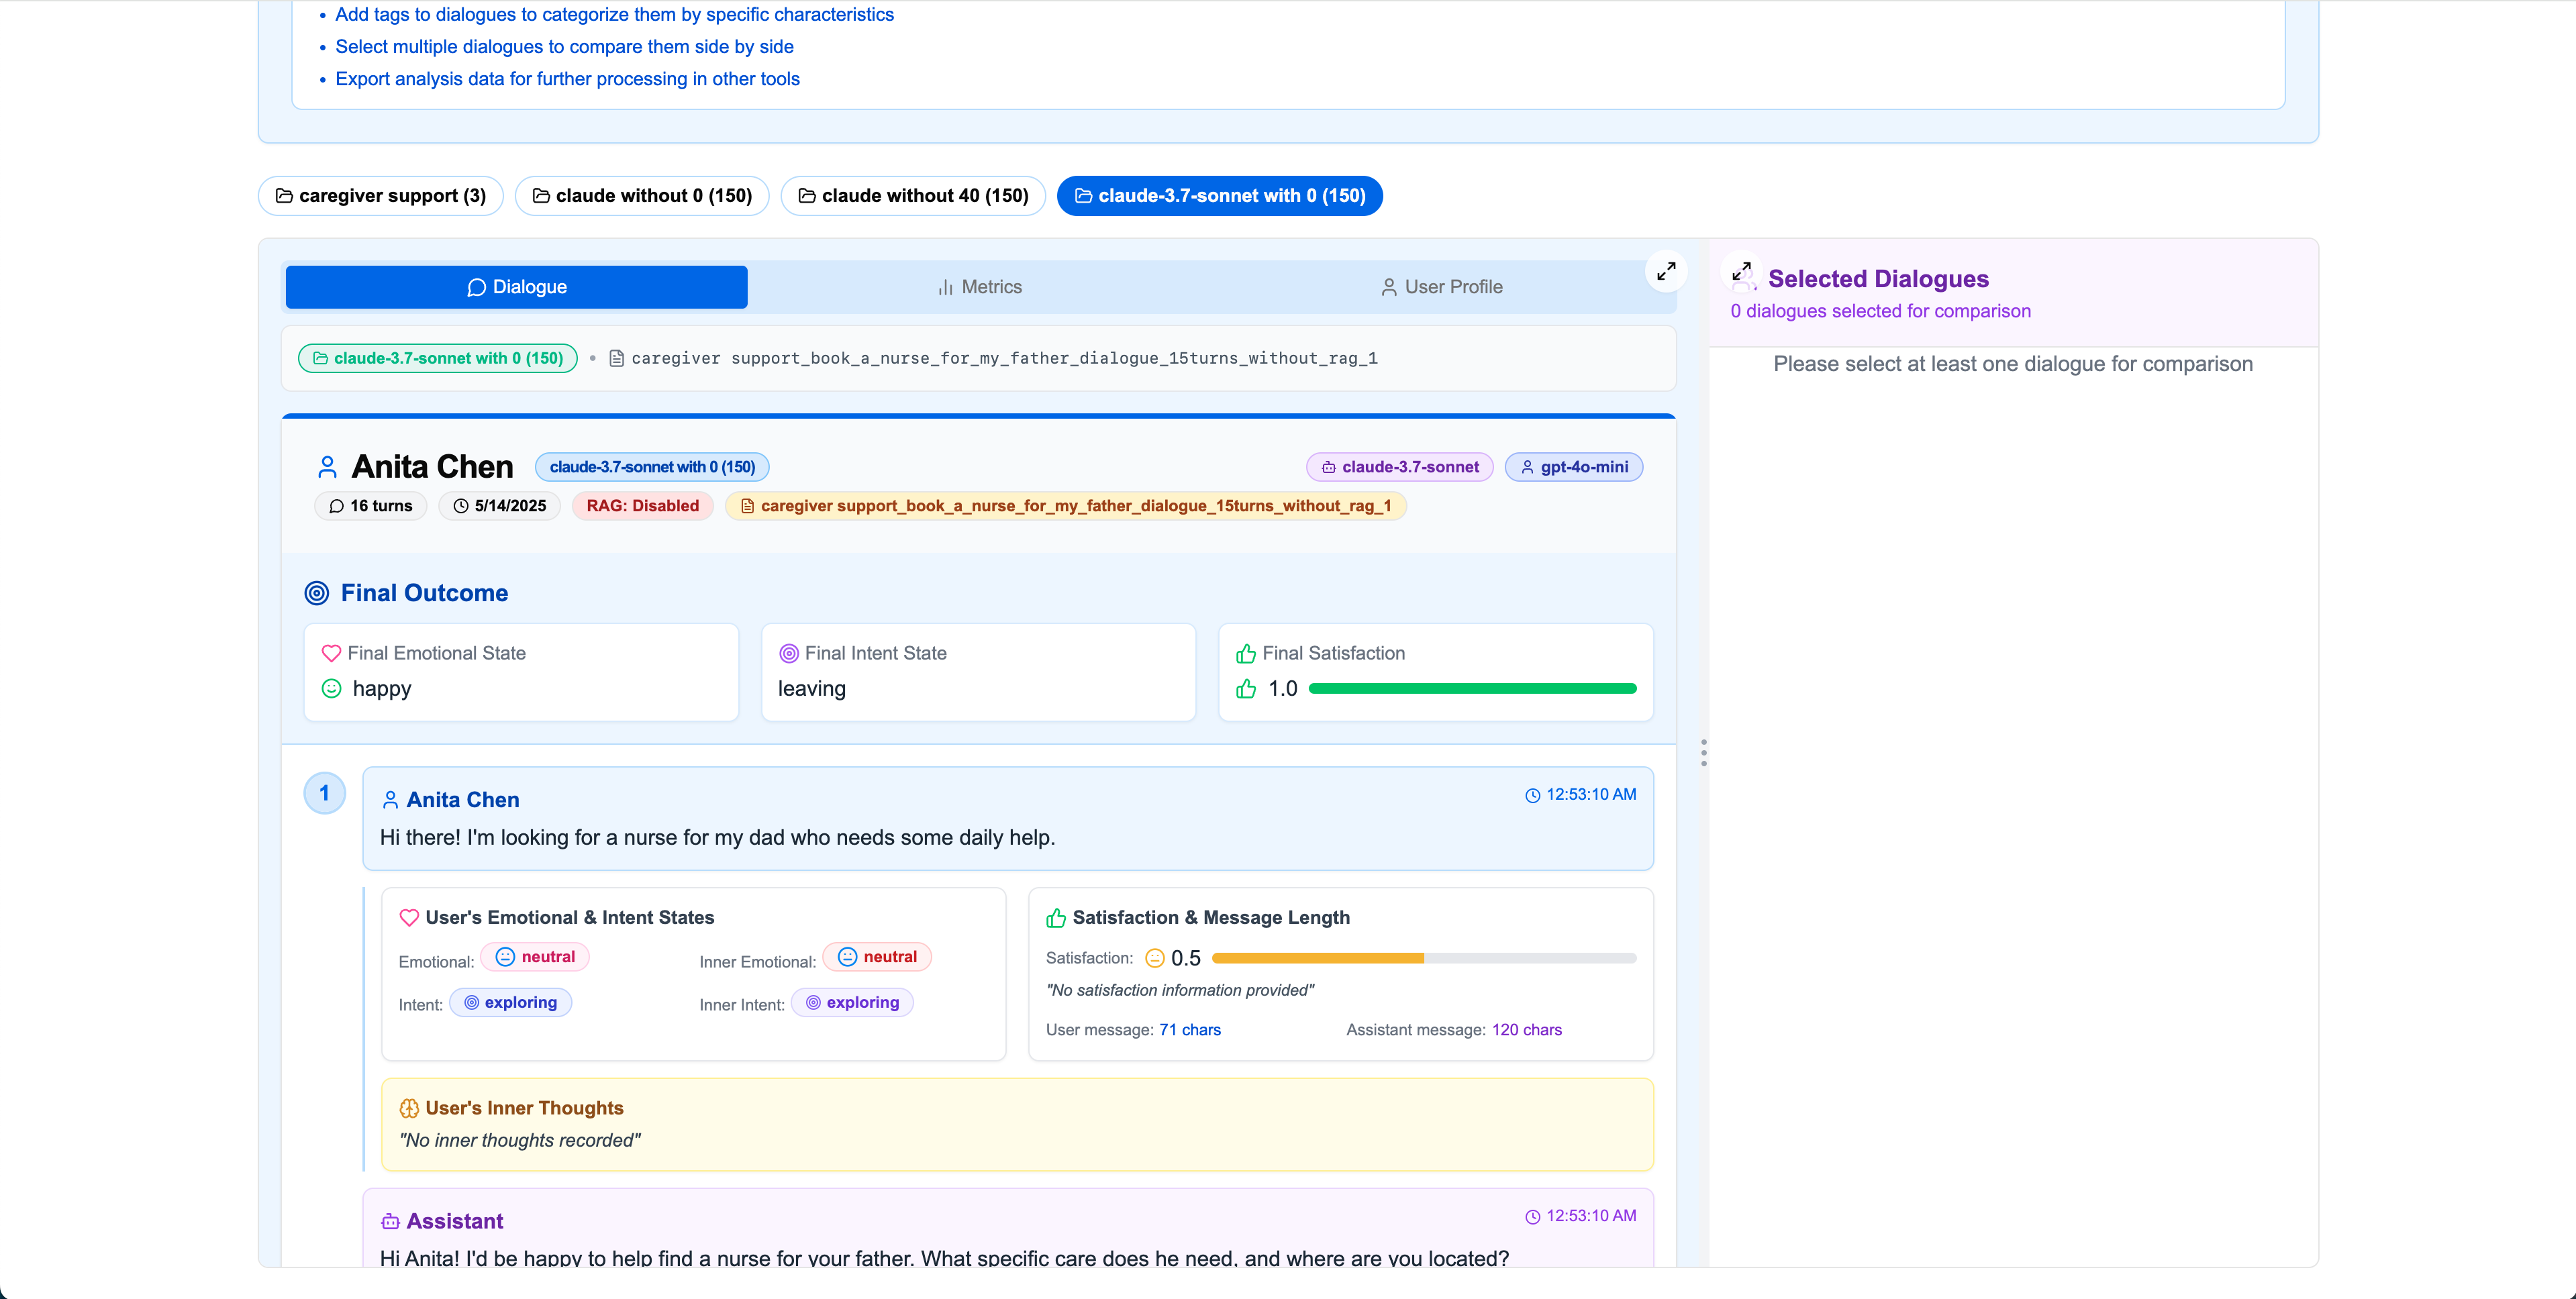
Task: Select the caregiver support (3) folder
Action: tap(381, 196)
